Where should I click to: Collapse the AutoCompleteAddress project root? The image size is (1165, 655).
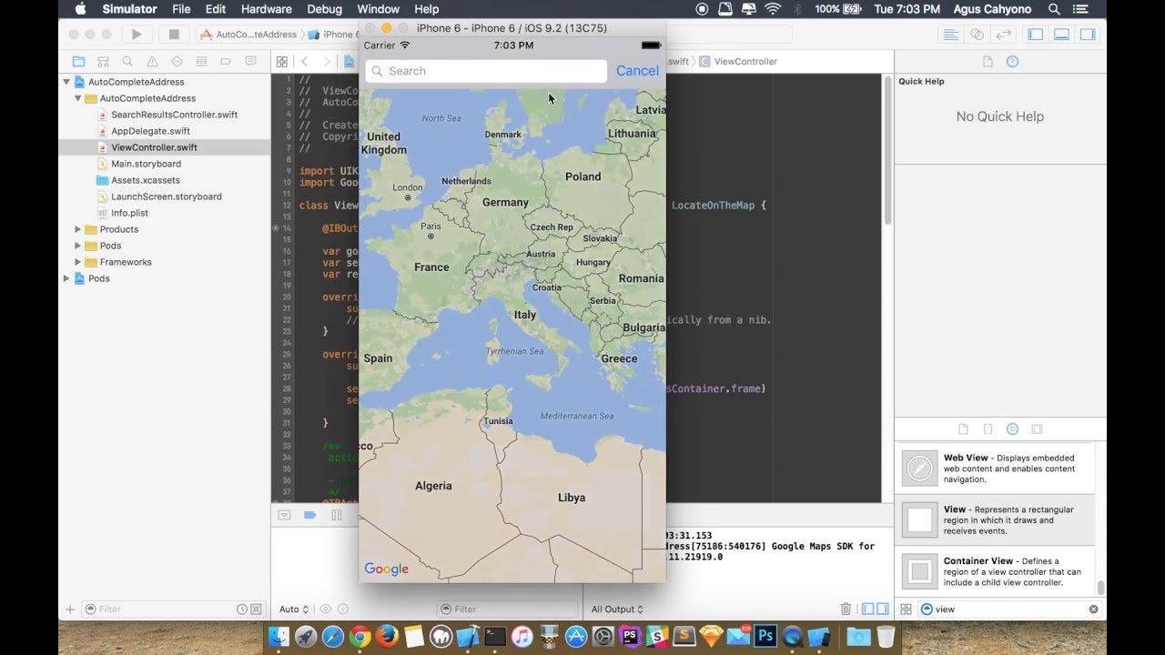click(66, 82)
